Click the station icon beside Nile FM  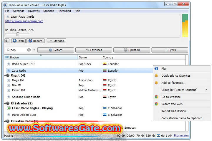point(9,85)
